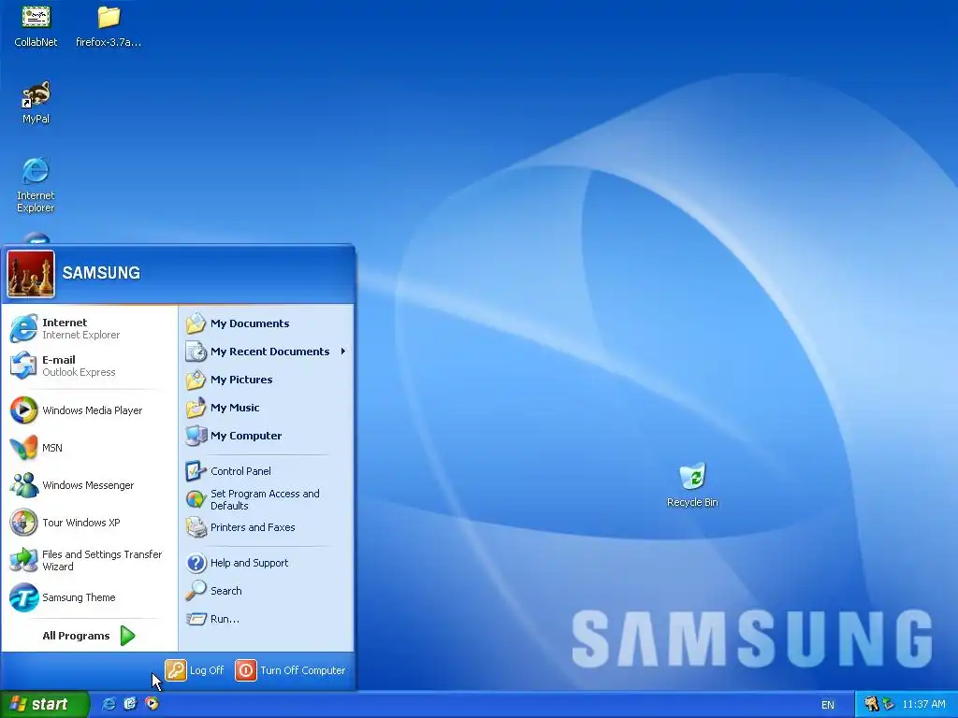This screenshot has height=718, width=958.
Task: Open My Documents folder icon
Action: click(196, 323)
